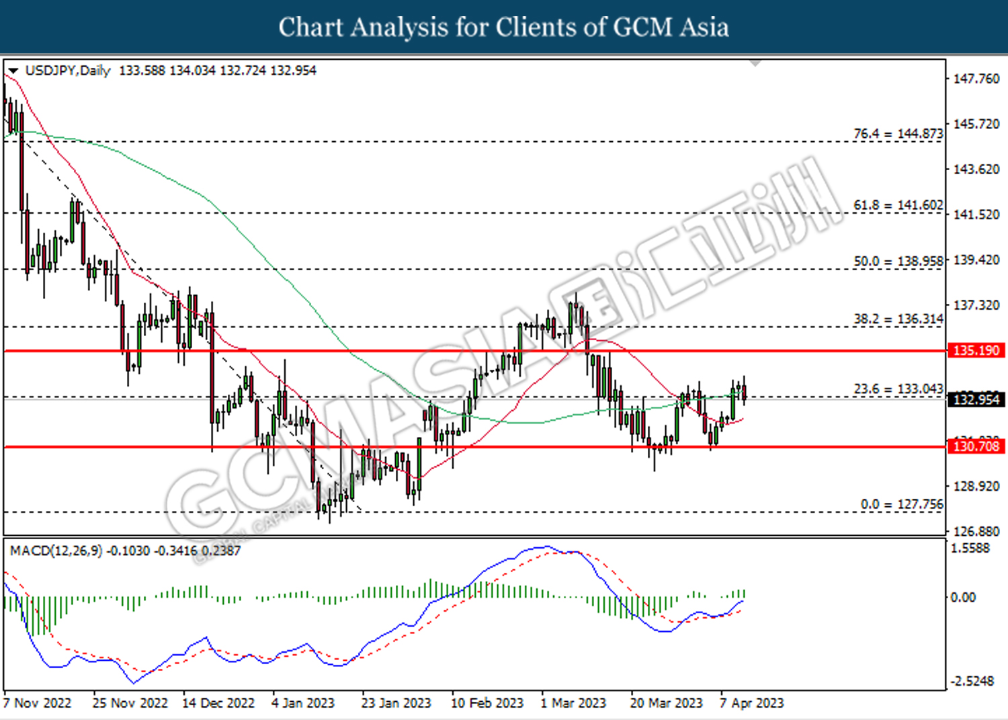Click the 147.760 price axis value

point(976,79)
